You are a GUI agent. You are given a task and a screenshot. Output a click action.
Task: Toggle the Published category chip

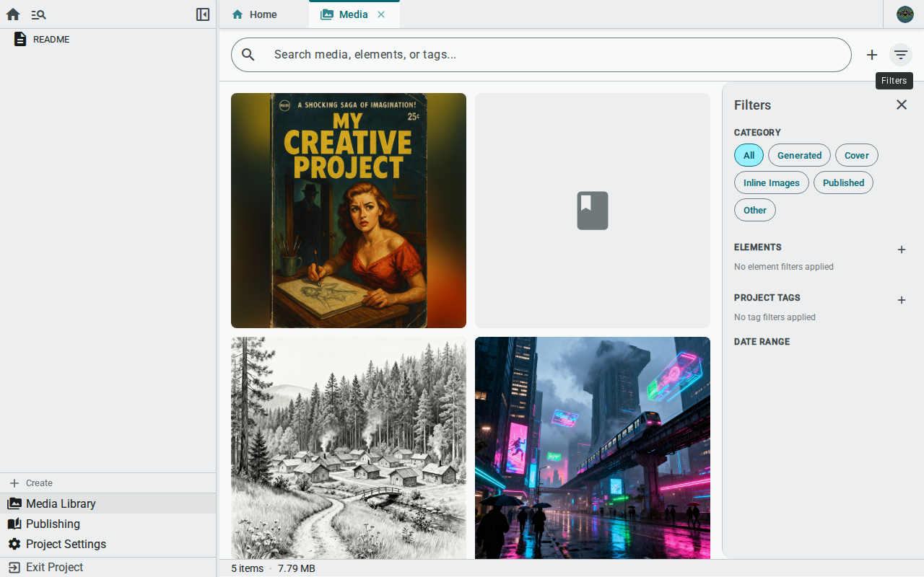tap(843, 182)
